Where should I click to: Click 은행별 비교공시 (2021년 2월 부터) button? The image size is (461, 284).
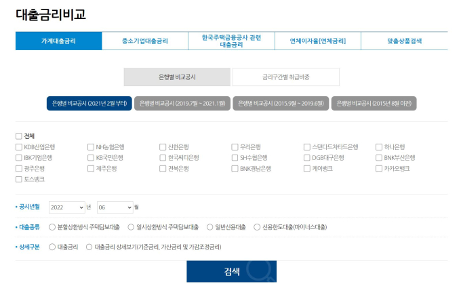(x=89, y=104)
